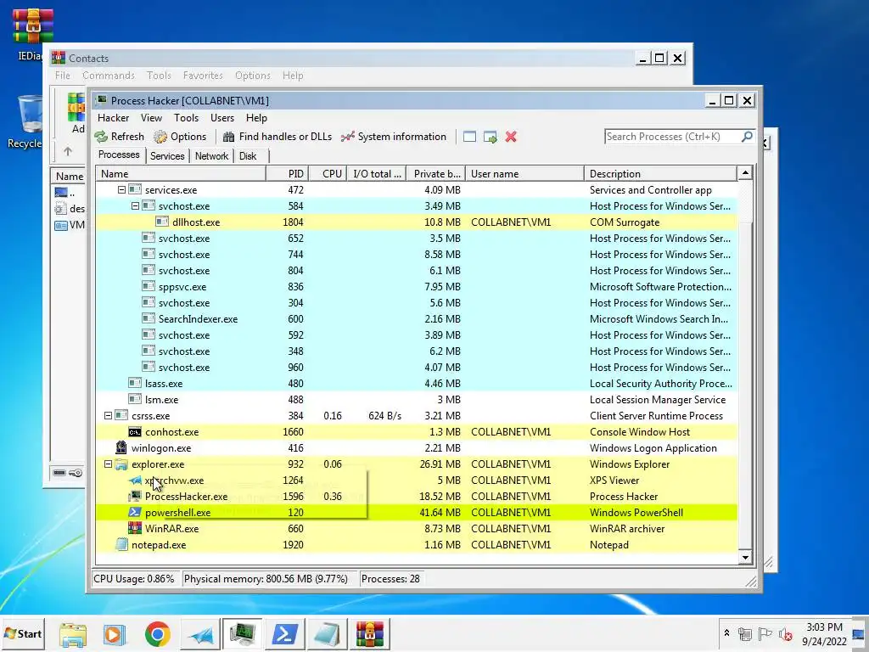Image resolution: width=869 pixels, height=652 pixels.
Task: Select the SearchIndexer.exe process row
Action: (417, 319)
